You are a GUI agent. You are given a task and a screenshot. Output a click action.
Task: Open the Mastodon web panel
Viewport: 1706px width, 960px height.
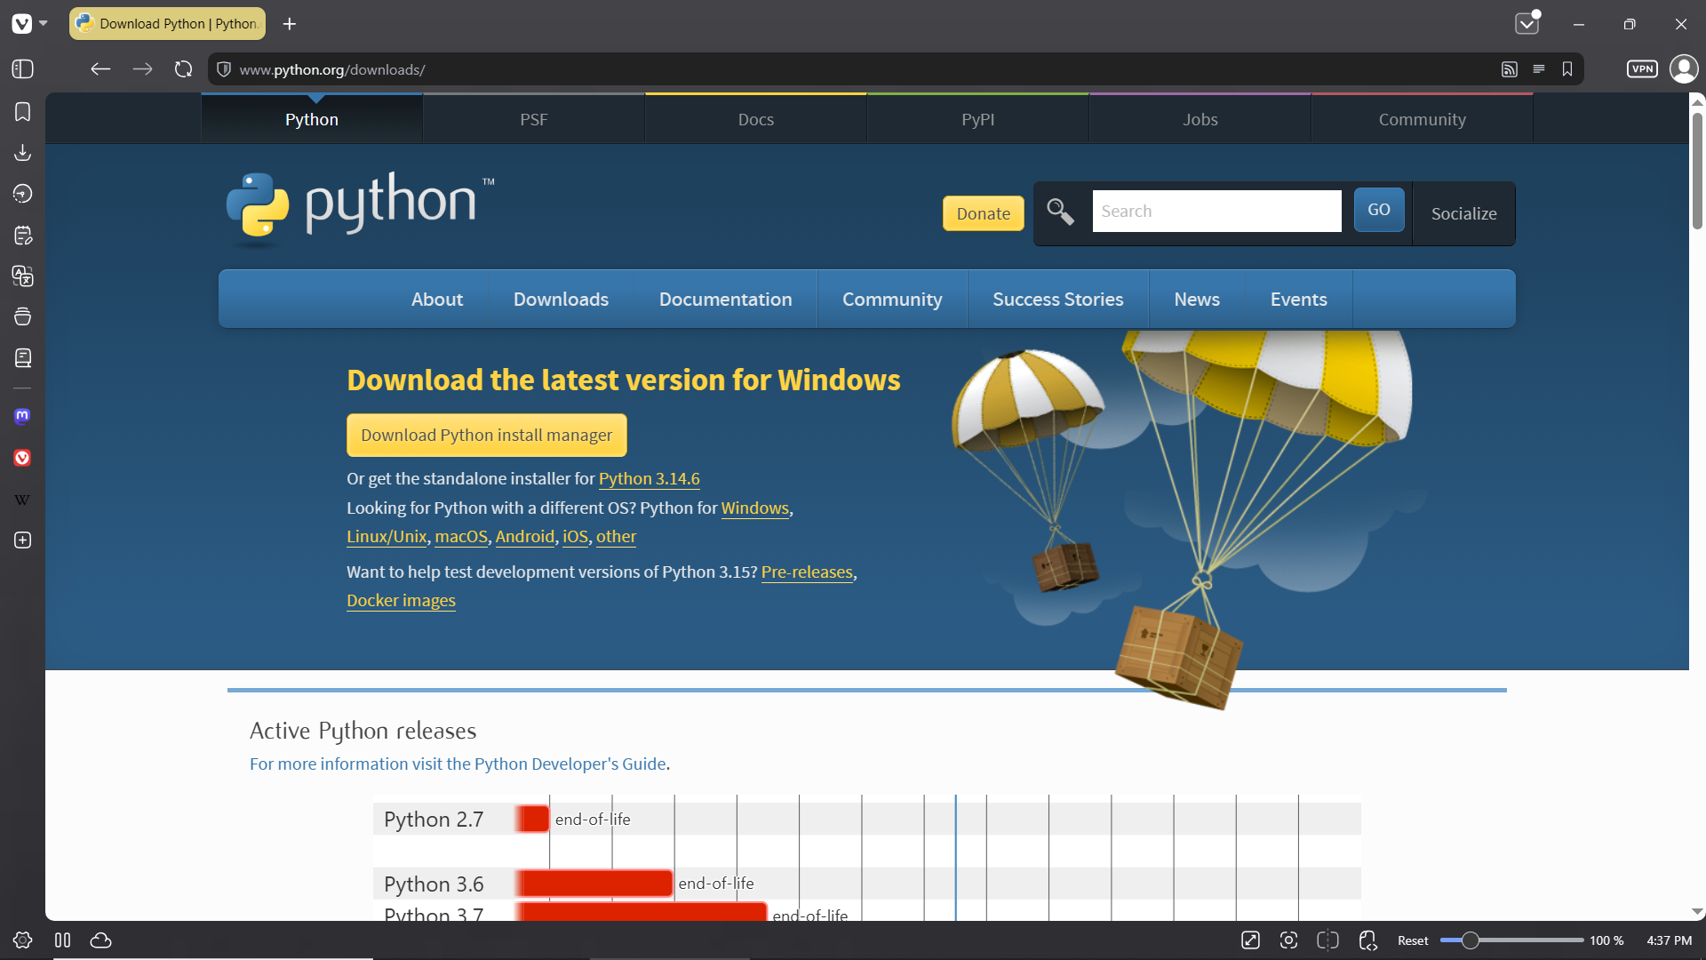click(x=23, y=416)
